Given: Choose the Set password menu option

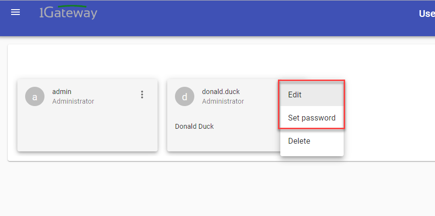Looking at the screenshot, I should pos(311,118).
